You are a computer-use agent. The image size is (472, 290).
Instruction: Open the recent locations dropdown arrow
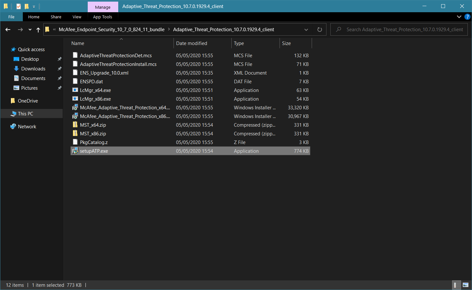[30, 30]
